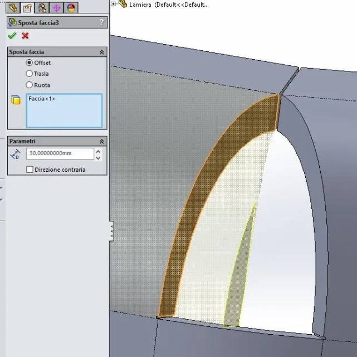This screenshot has height=357, width=357.
Task: Click the panel collapse handle
Action: (111, 231)
